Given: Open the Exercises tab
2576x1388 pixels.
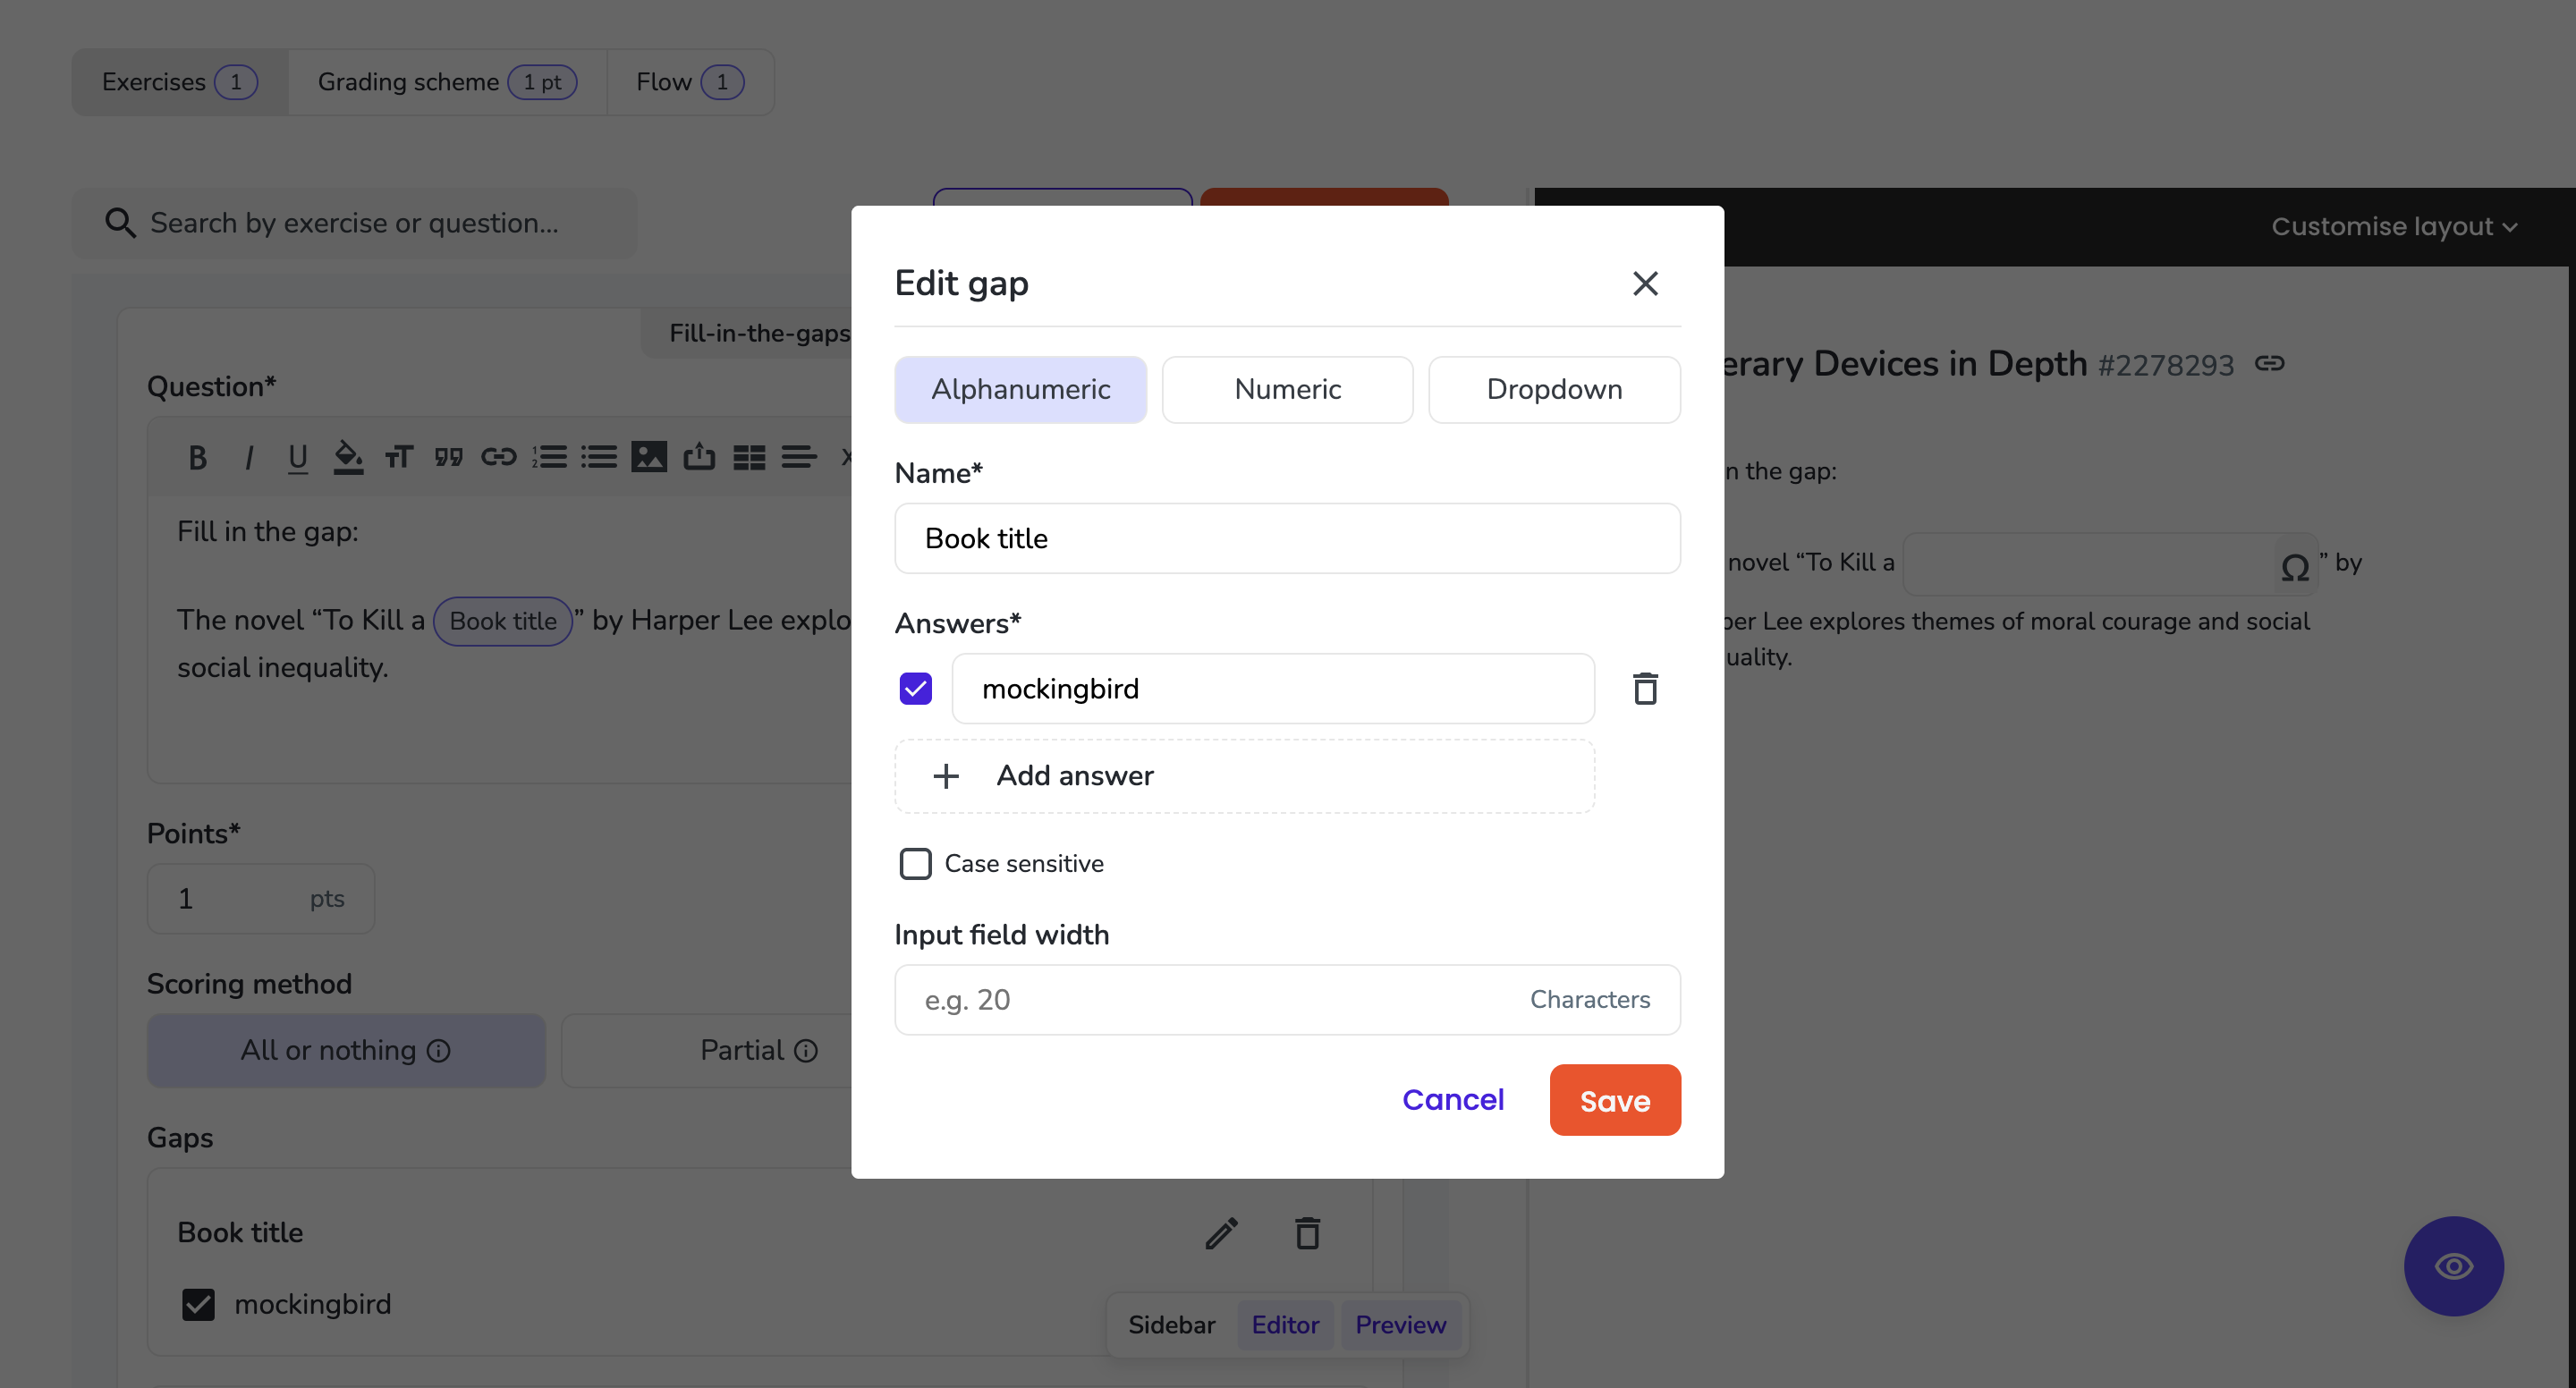Looking at the screenshot, I should tap(180, 82).
